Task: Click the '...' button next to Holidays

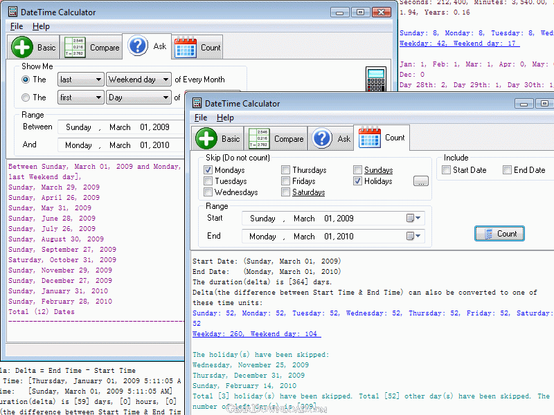Action: (x=421, y=181)
